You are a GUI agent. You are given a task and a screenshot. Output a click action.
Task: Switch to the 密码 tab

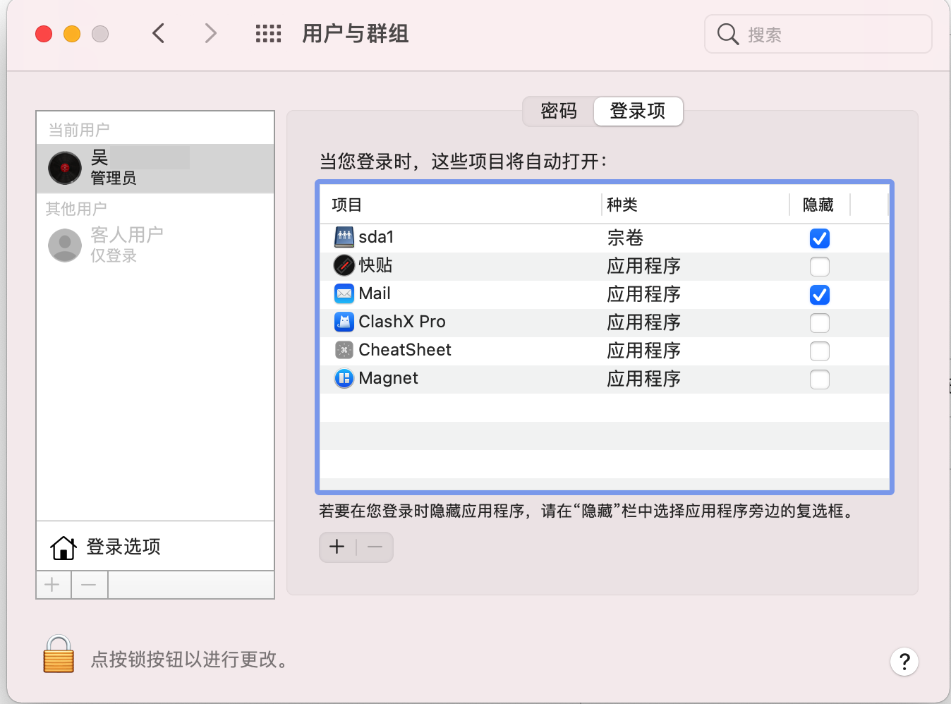[x=559, y=111]
